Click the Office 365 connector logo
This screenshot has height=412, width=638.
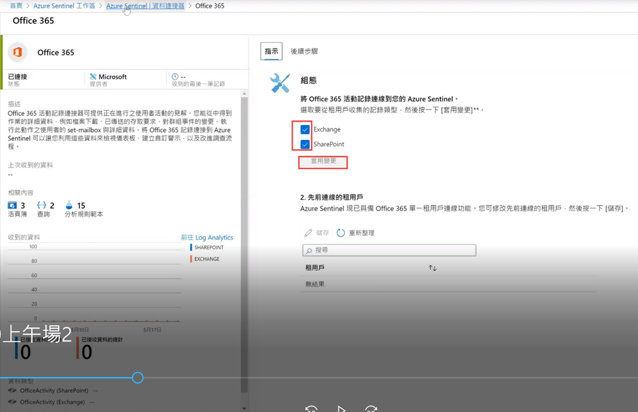coord(17,52)
